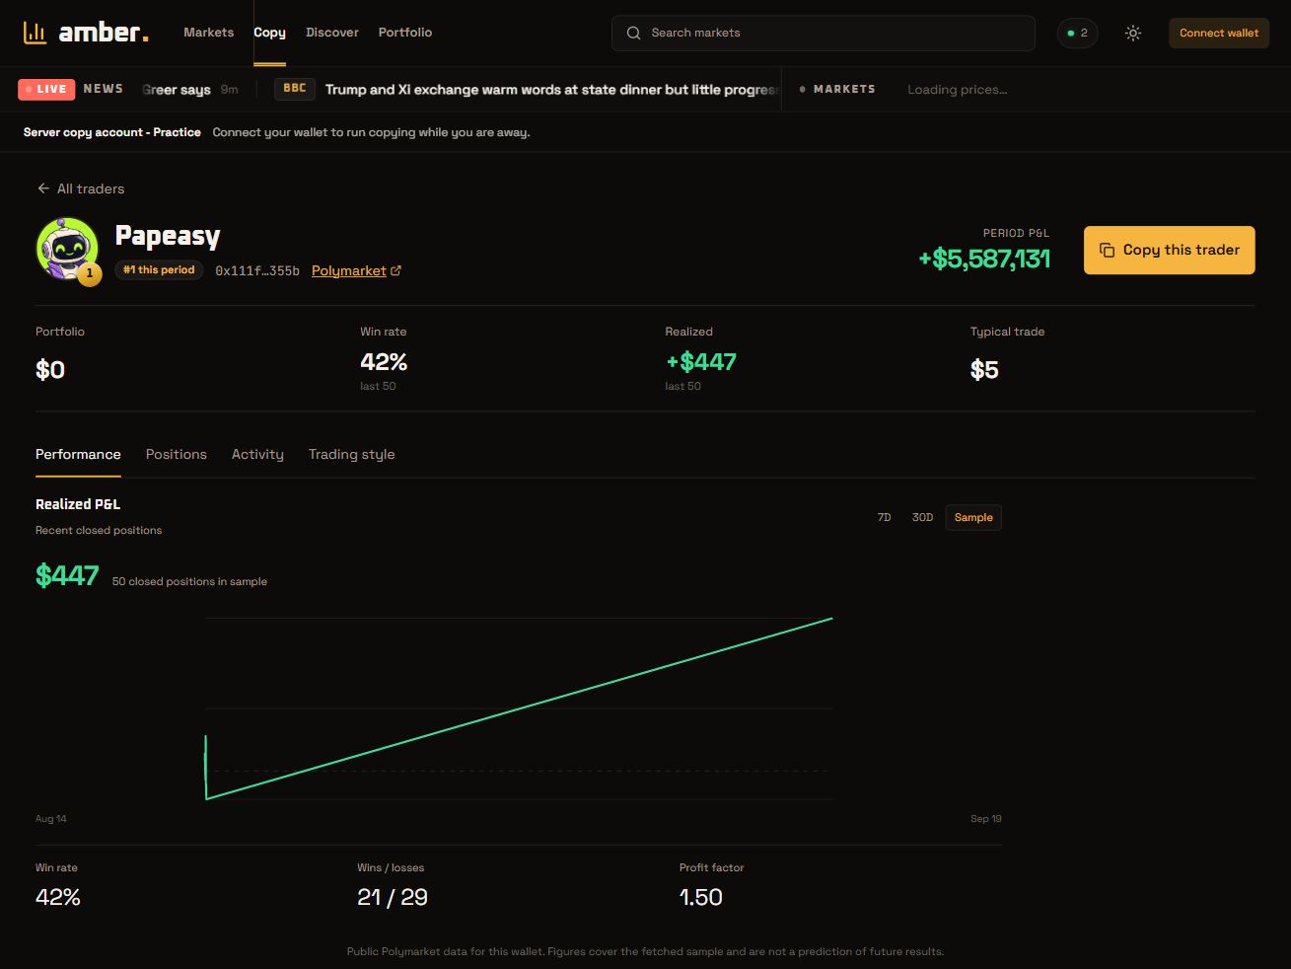Click the amber bar chart logo icon
This screenshot has height=969, width=1291.
click(36, 33)
